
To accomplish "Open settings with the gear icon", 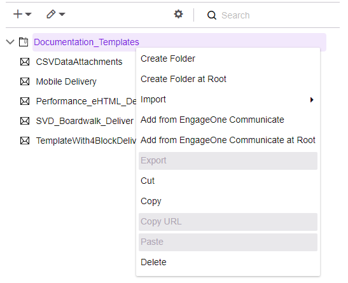I will [x=178, y=14].
